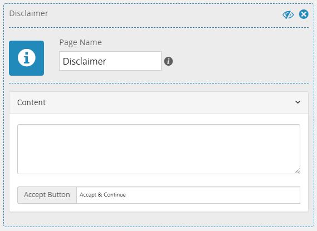The height and width of the screenshot is (231, 317).
Task: Focus the disclaimer content text area
Action: click(x=159, y=149)
